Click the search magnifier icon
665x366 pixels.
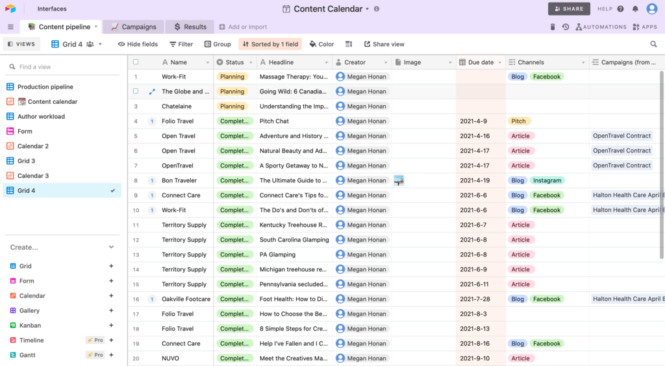tap(653, 44)
